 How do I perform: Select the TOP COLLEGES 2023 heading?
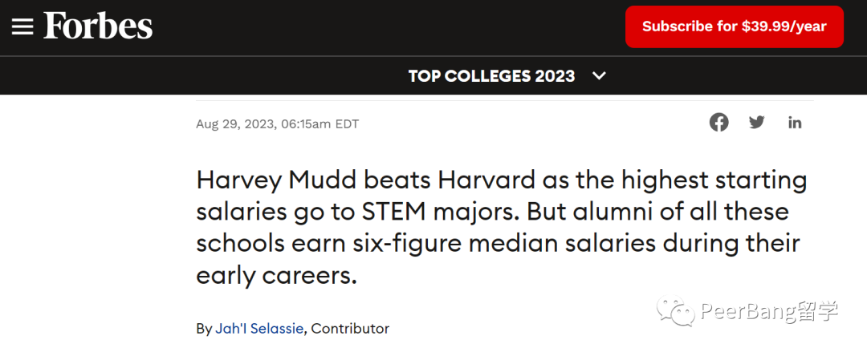click(491, 75)
